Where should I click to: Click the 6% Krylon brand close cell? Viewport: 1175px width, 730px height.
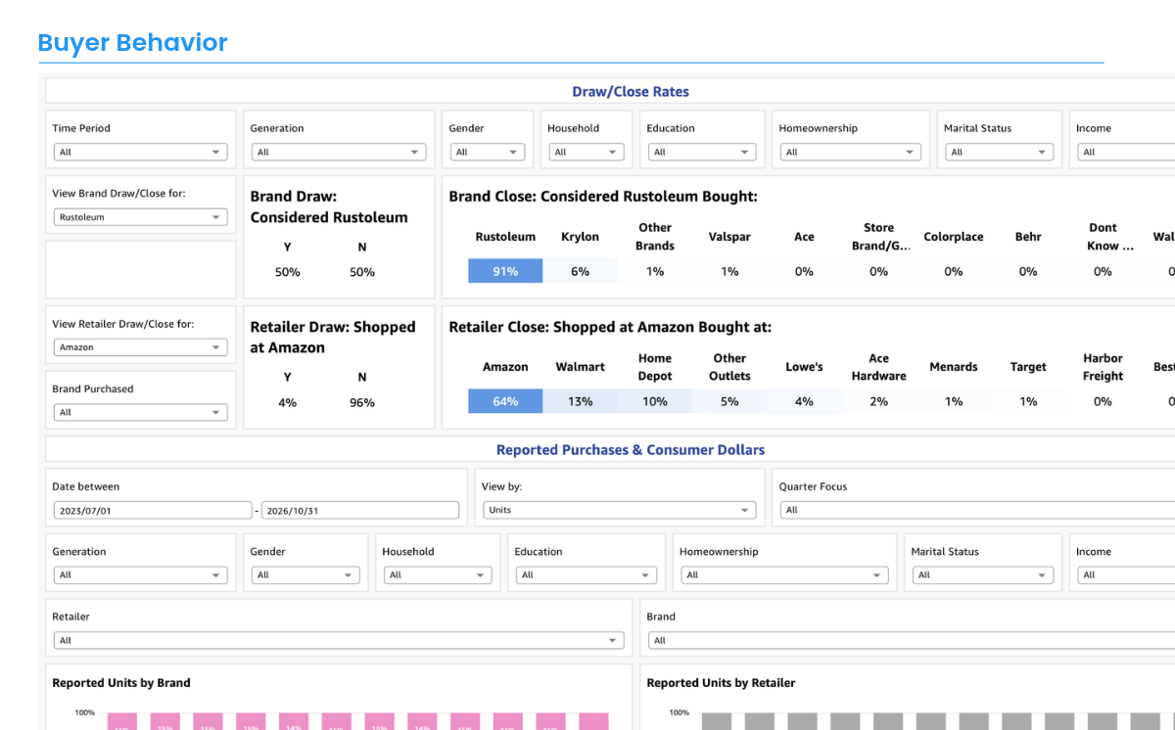[x=580, y=271]
